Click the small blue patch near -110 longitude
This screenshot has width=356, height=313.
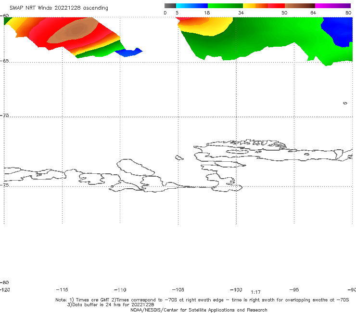(x=129, y=52)
